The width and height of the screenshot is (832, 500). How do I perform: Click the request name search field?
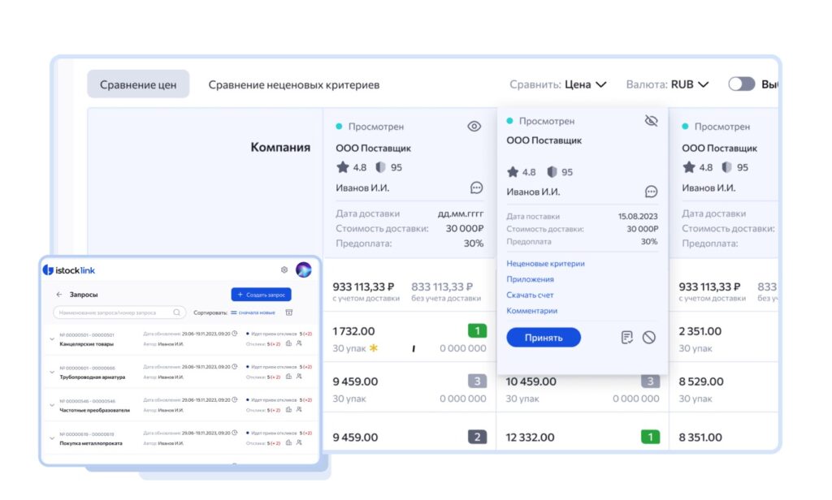(119, 312)
